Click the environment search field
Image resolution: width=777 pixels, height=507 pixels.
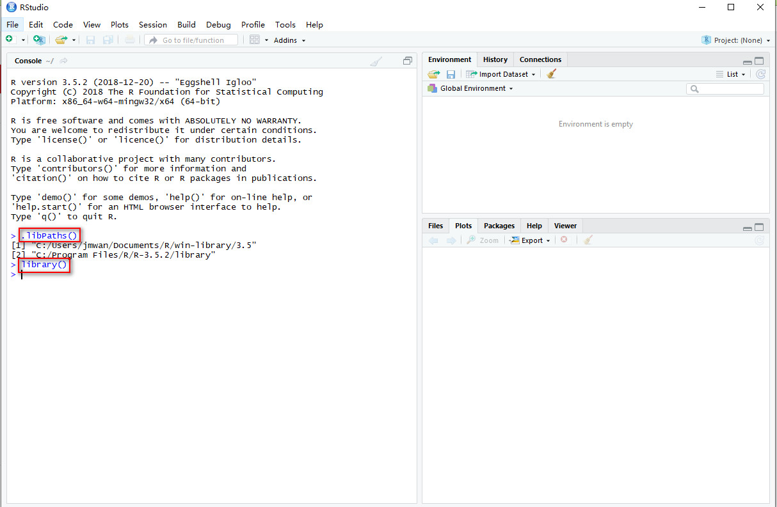[x=725, y=89]
